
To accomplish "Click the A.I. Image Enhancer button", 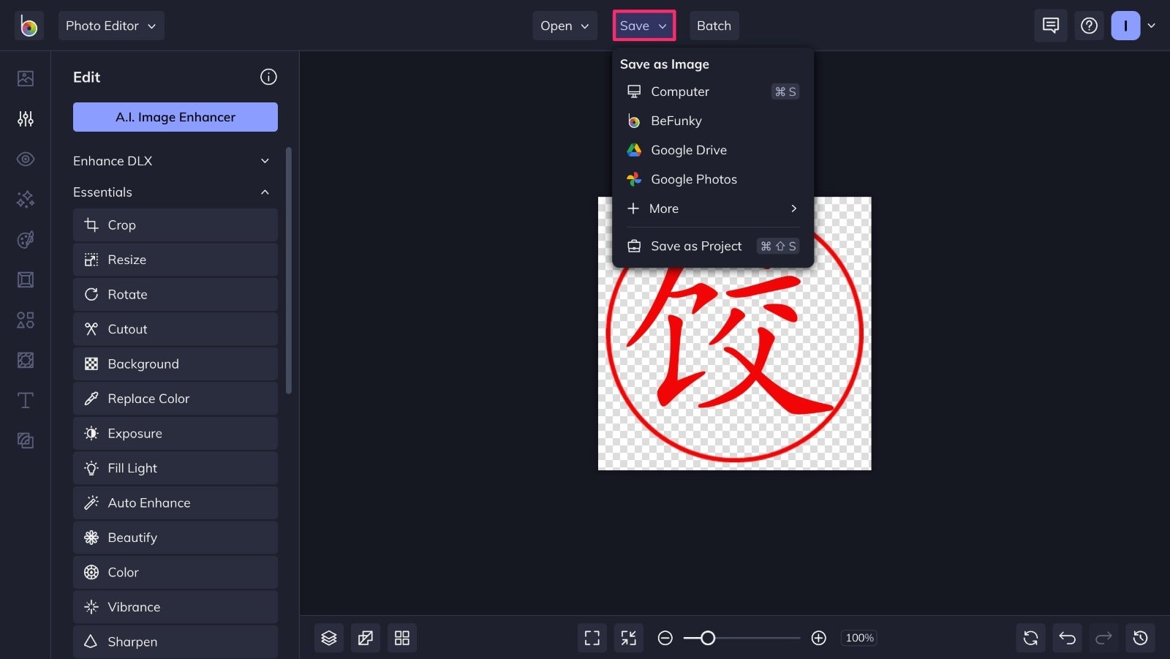I will [175, 116].
